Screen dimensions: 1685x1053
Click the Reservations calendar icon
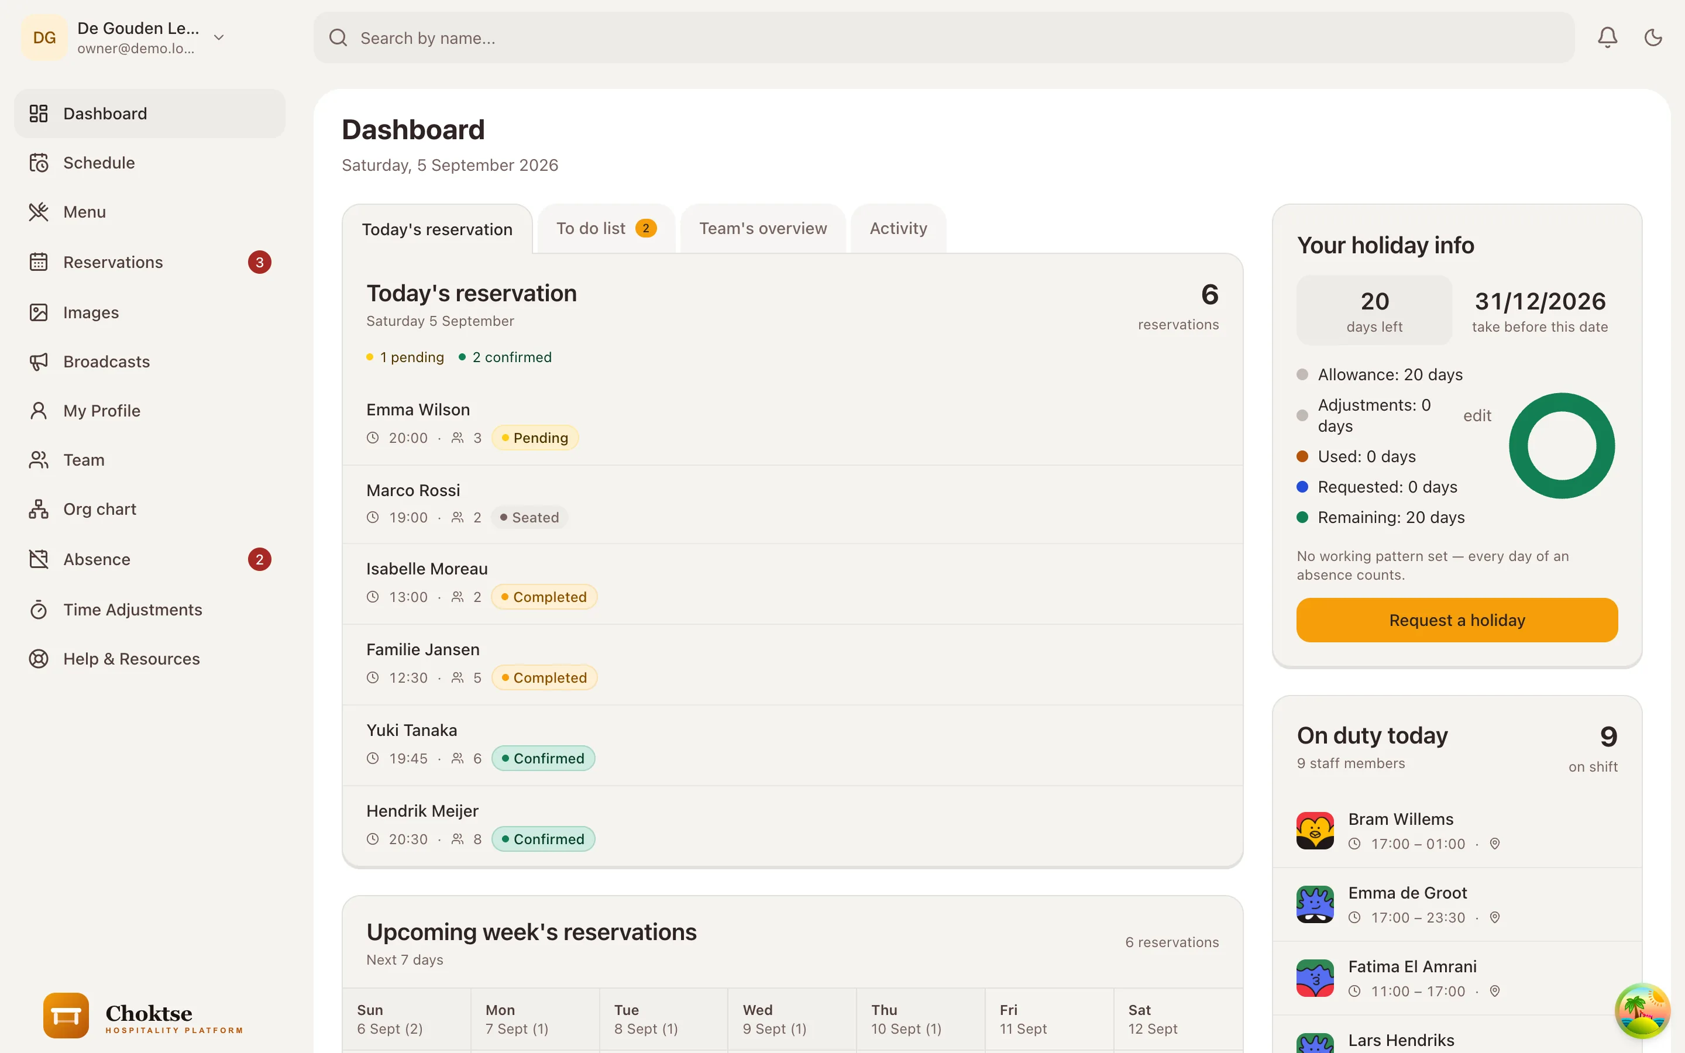38,262
